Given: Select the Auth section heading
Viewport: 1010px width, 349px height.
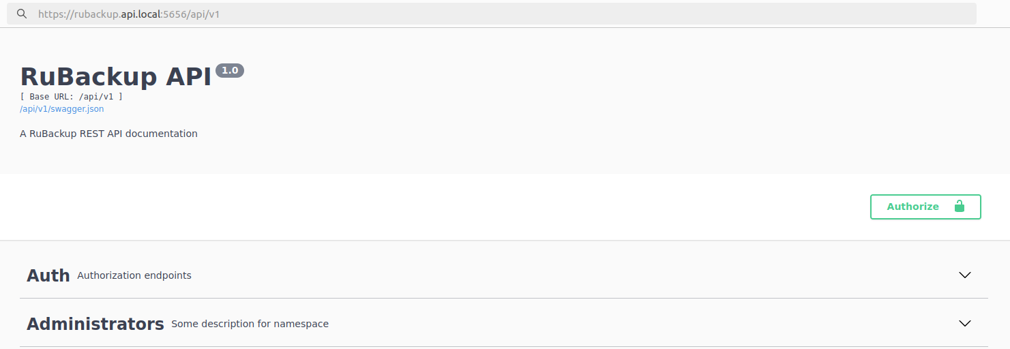Looking at the screenshot, I should tap(48, 275).
